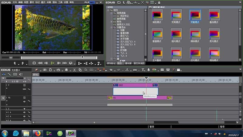Open Firefox from the Windows taskbar
The height and width of the screenshot is (137, 243).
coord(38,133)
